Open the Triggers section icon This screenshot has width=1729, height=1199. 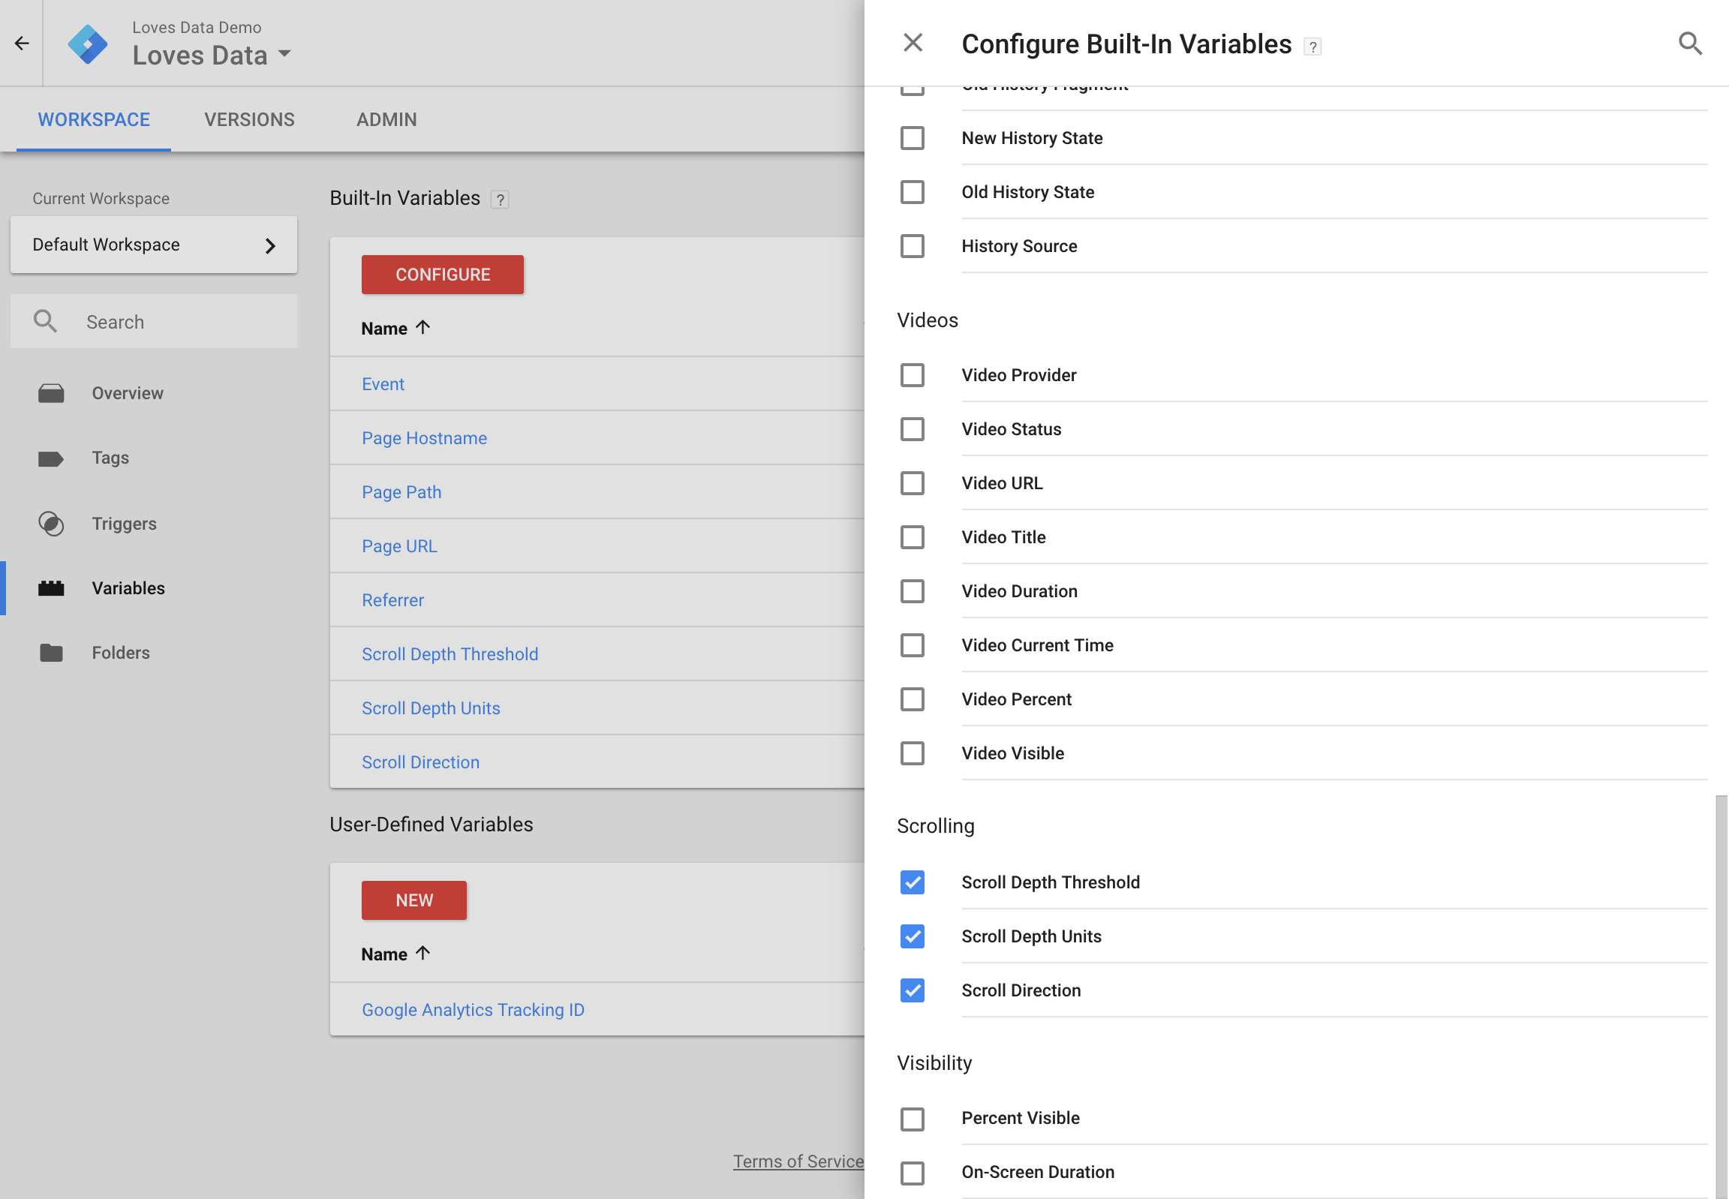click(x=50, y=523)
